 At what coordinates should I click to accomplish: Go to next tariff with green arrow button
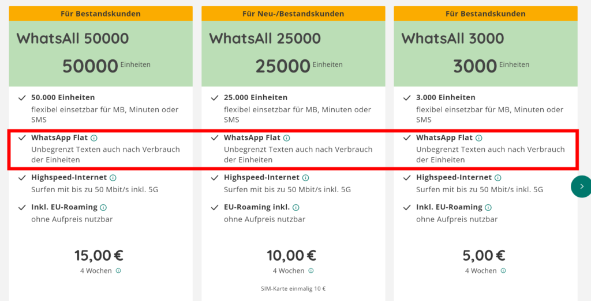point(581,186)
